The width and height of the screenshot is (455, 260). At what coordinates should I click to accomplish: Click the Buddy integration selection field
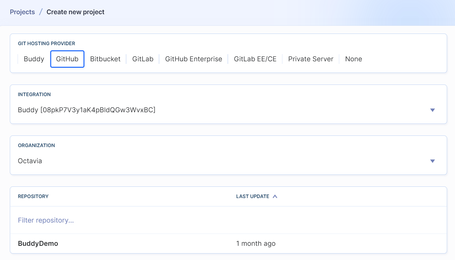click(x=228, y=110)
